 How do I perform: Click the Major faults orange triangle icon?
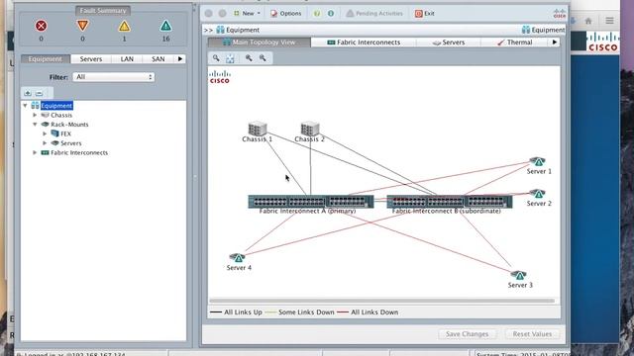pos(82,26)
